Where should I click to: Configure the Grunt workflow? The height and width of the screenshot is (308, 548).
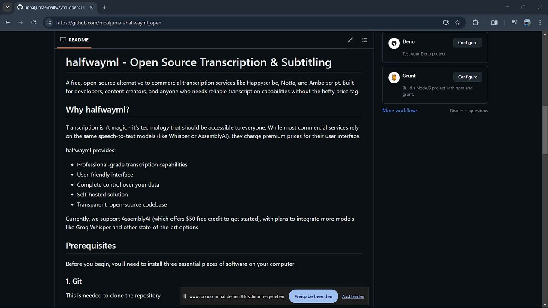pos(468,77)
